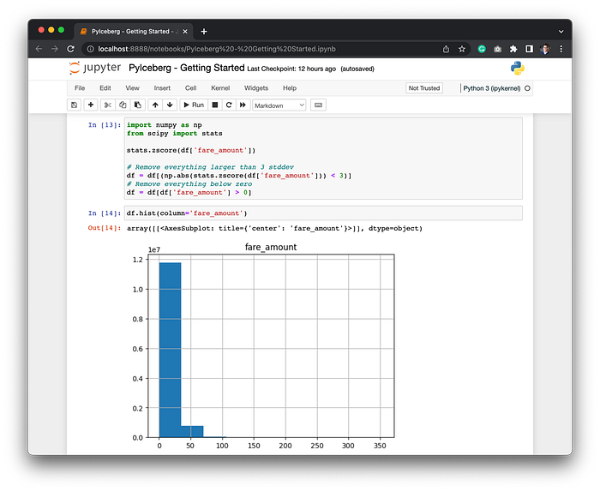Open the File menu
The height and width of the screenshot is (492, 600).
80,88
